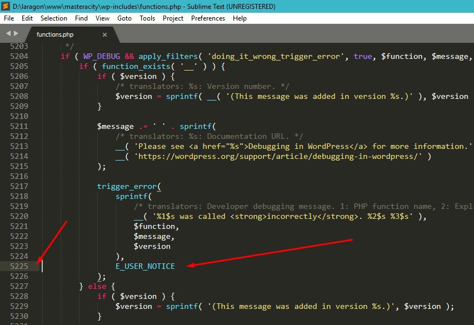Click 'doing_it_wrong_trigger_error' string

tap(276, 56)
